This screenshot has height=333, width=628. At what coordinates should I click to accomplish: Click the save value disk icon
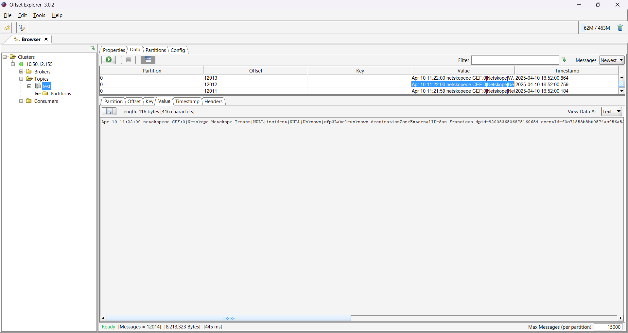[x=109, y=111]
